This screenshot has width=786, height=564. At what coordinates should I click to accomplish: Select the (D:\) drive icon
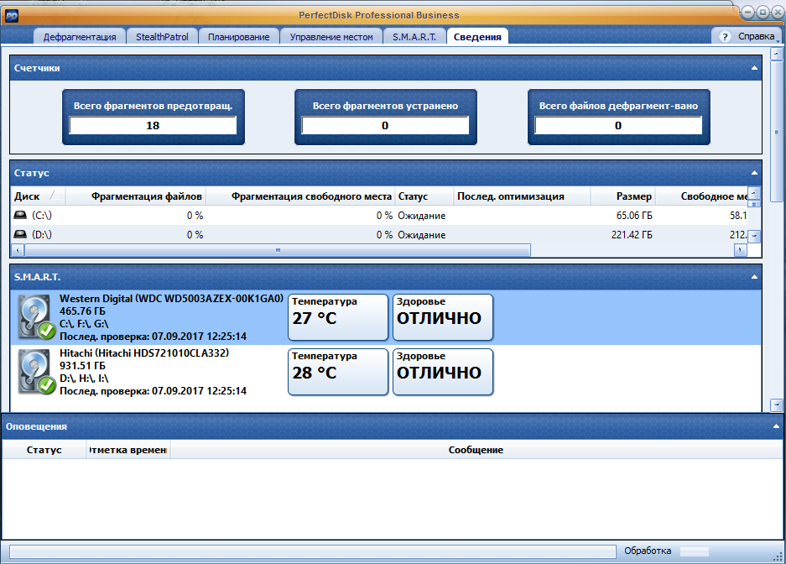pos(20,234)
